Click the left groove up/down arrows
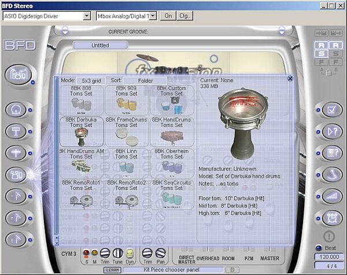Image resolution: width=347 pixels, height=275 pixels. (65, 30)
